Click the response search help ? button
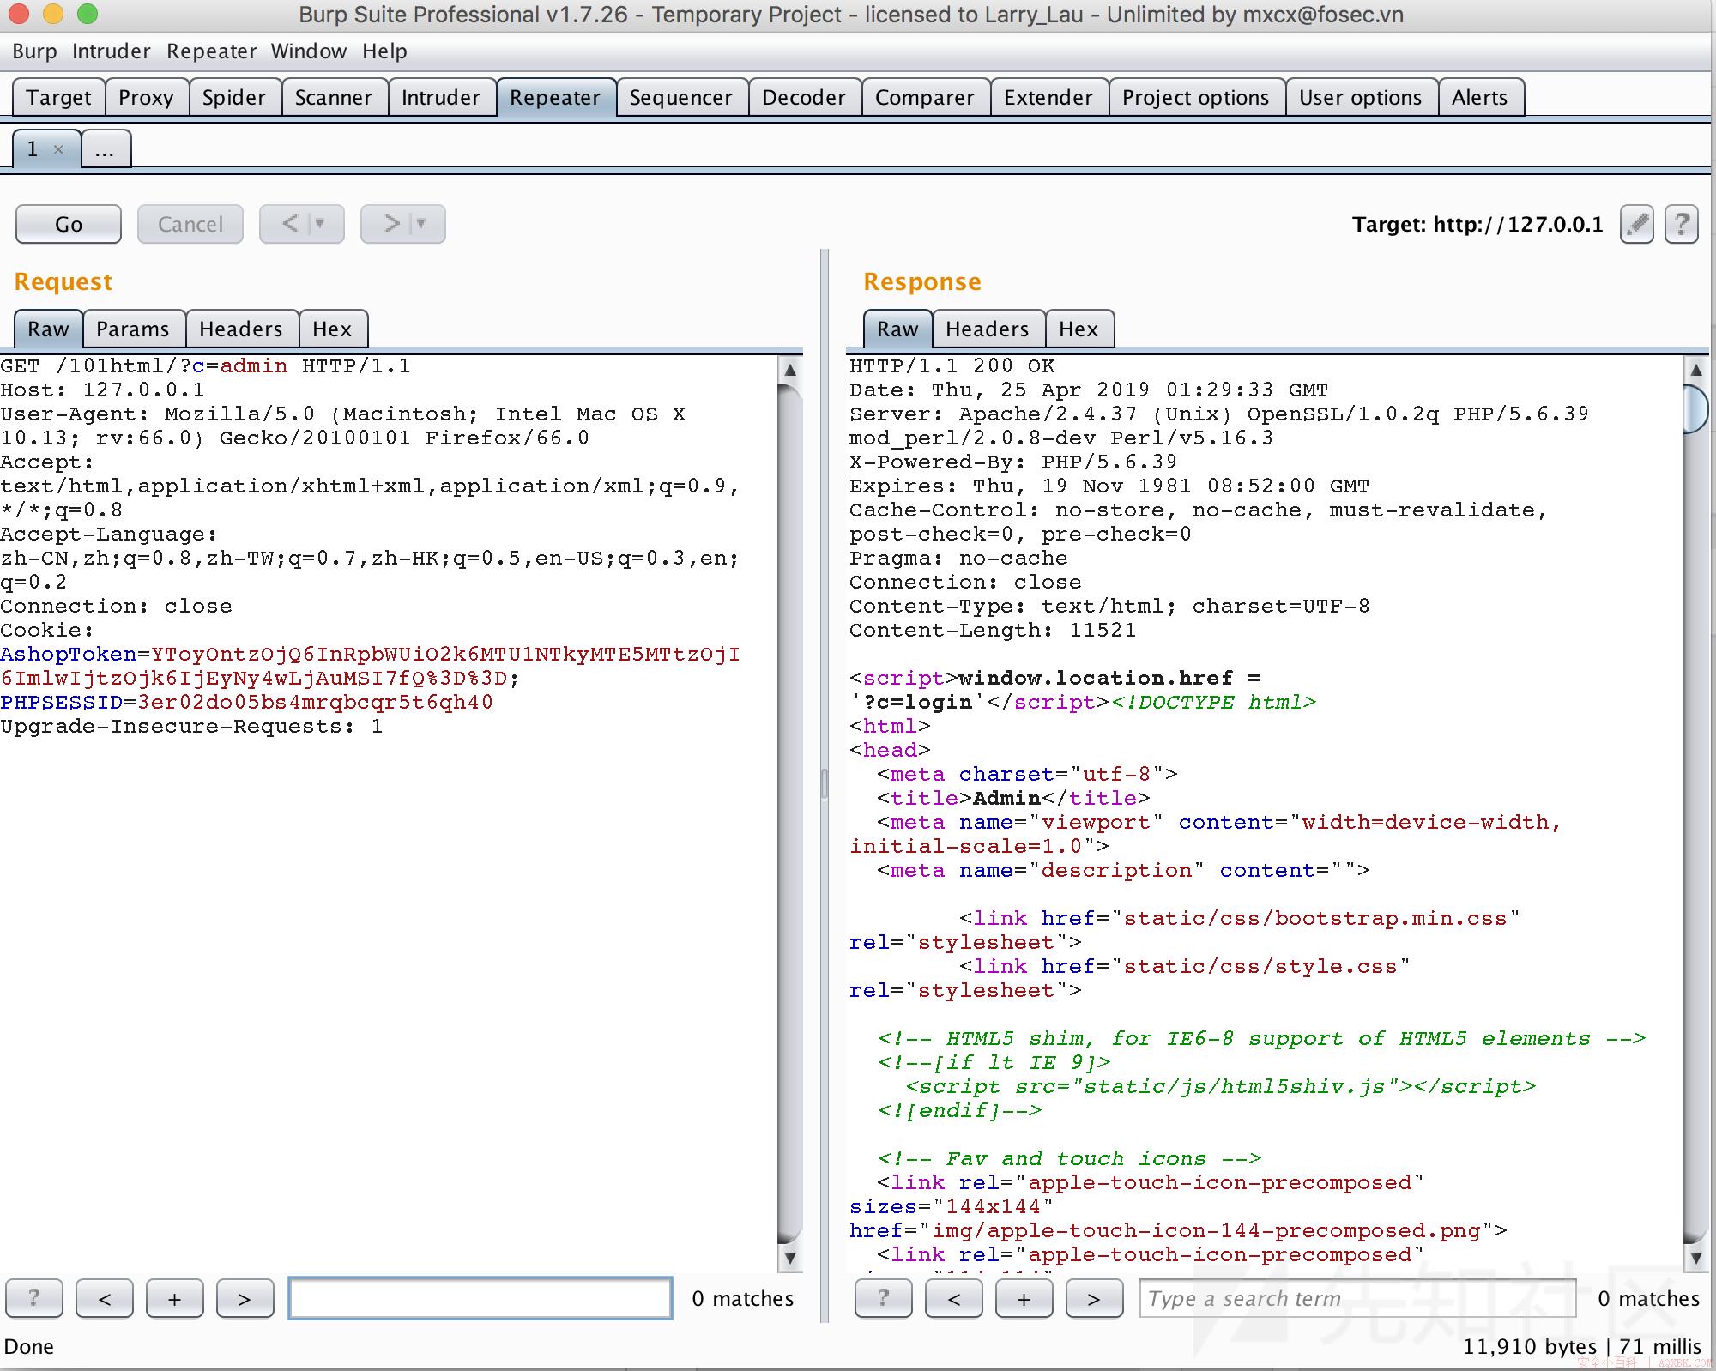This screenshot has width=1716, height=1371. point(884,1298)
